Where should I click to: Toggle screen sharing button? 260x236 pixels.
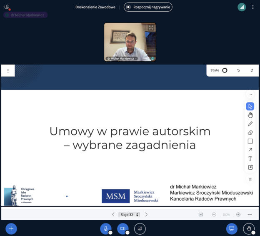(140, 228)
